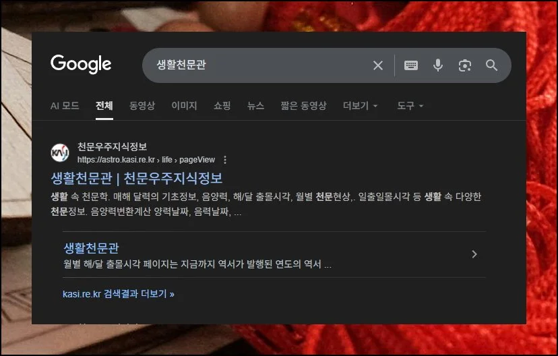Screen dimensions: 558x356
Task: Click the magnifying glass search icon
Action: click(491, 65)
